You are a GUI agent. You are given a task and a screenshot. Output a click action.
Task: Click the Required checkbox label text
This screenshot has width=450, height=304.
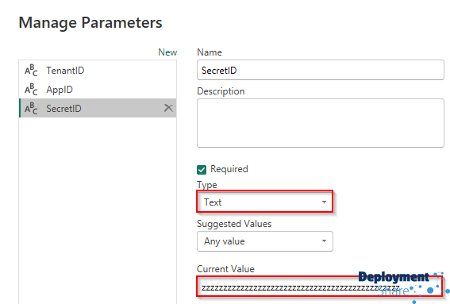click(229, 169)
